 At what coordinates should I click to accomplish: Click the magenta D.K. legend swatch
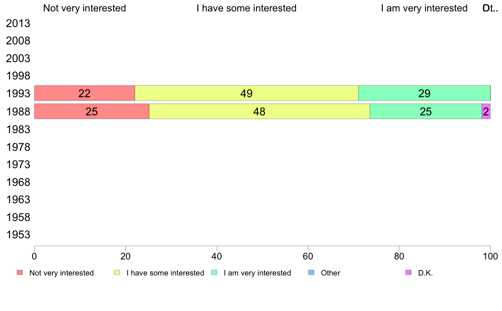(x=409, y=273)
